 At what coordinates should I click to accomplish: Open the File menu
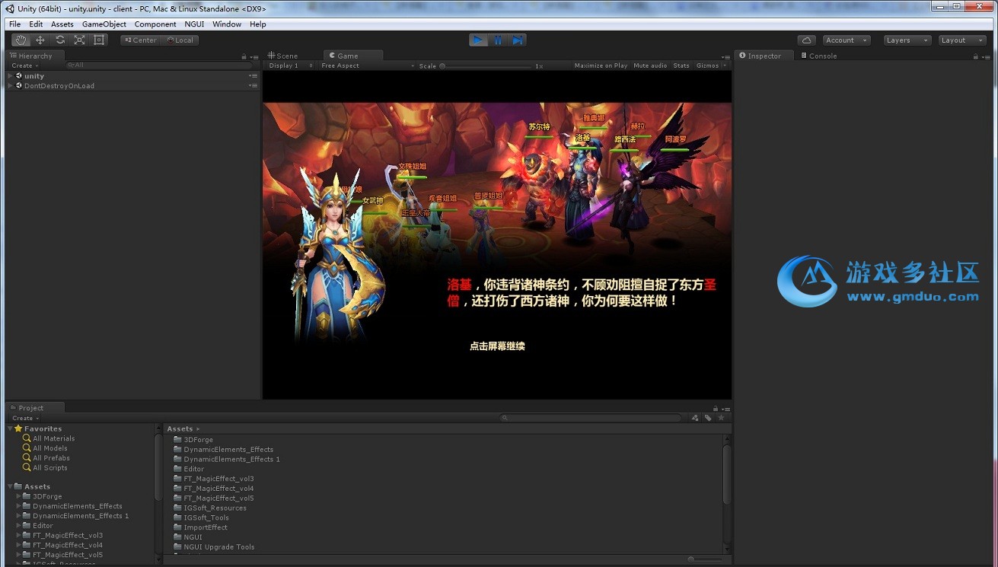tap(14, 24)
